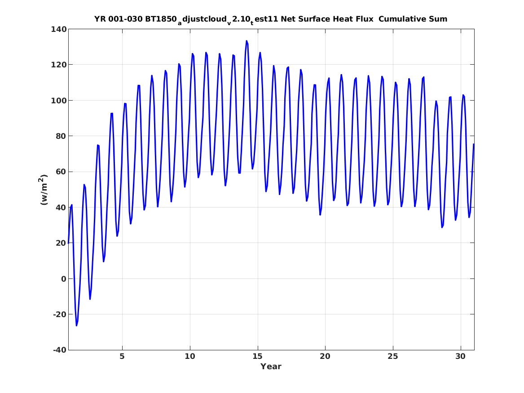This screenshot has width=524, height=393.
Task: Click the plot title text
Action: pyautogui.click(x=271, y=19)
